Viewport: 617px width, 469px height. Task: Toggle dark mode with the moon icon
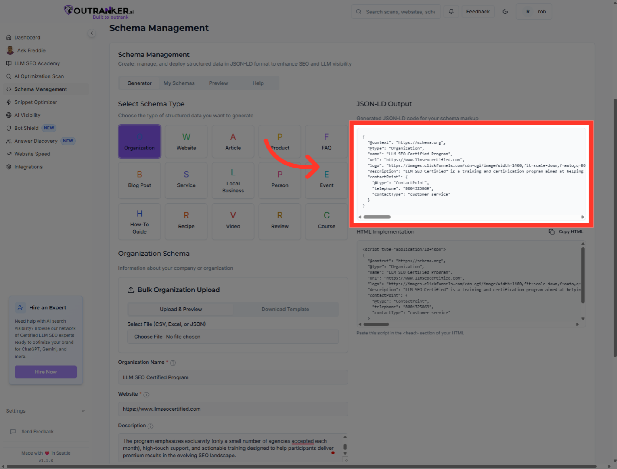coord(505,11)
